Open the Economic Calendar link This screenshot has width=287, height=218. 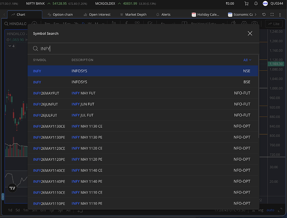tap(240, 14)
